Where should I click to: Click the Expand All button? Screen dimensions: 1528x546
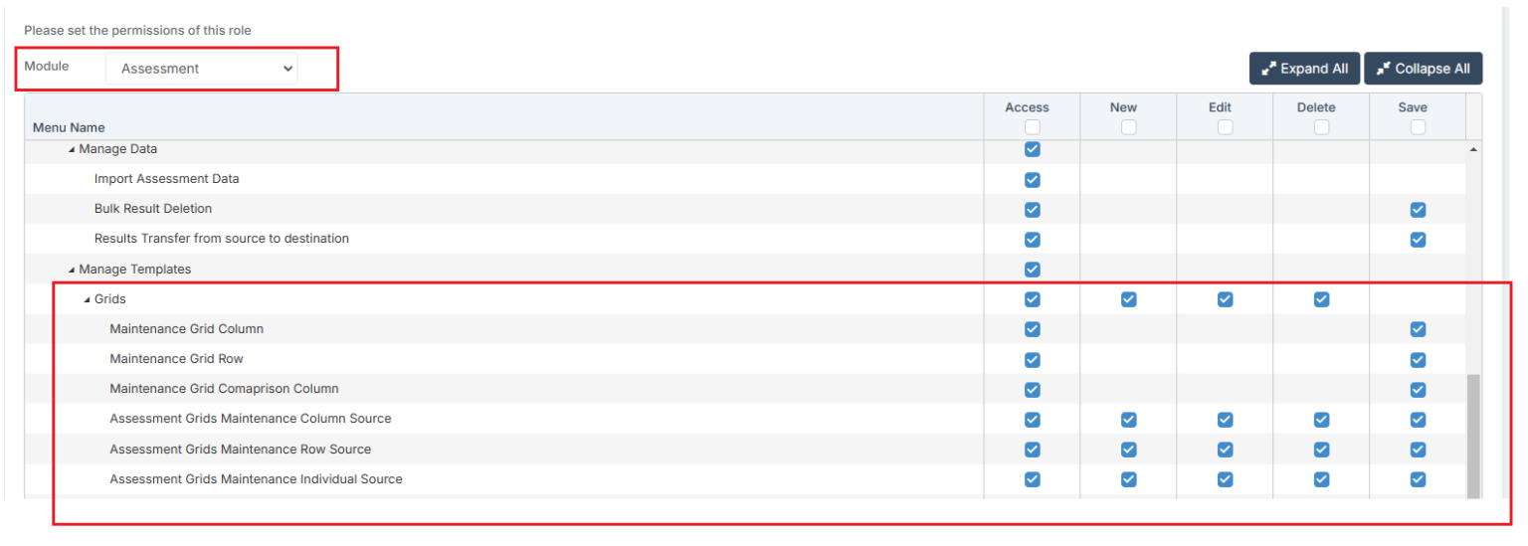click(1303, 69)
